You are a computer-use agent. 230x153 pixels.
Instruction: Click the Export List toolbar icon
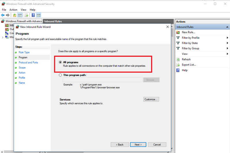tap(26, 15)
